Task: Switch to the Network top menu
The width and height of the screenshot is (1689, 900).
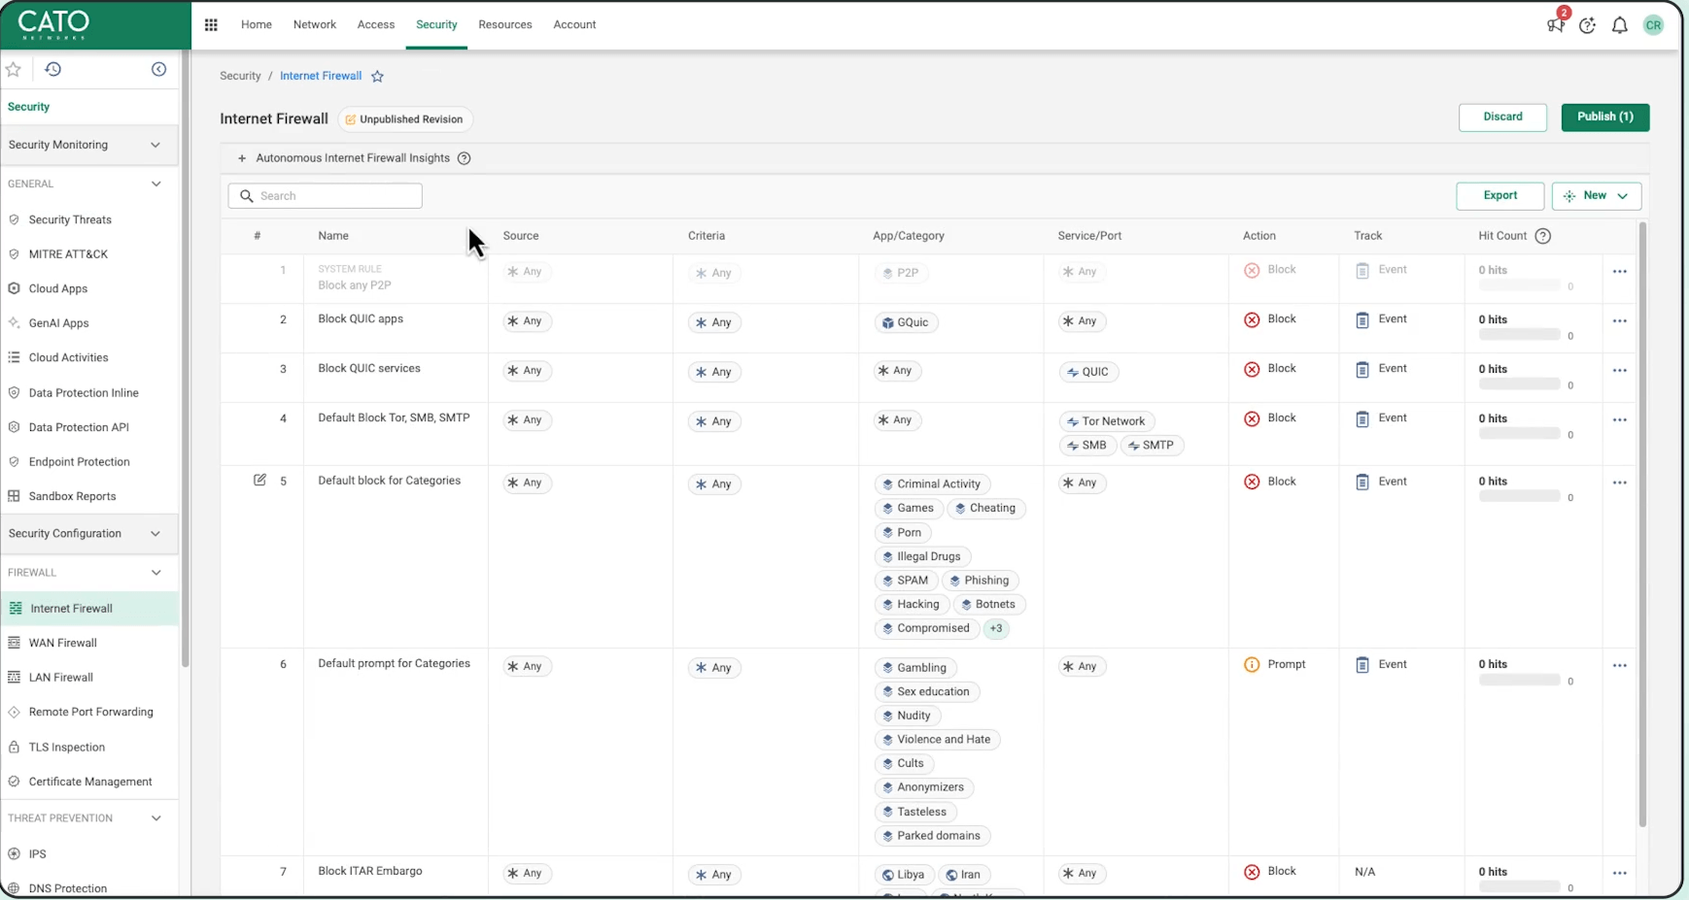Action: point(314,25)
